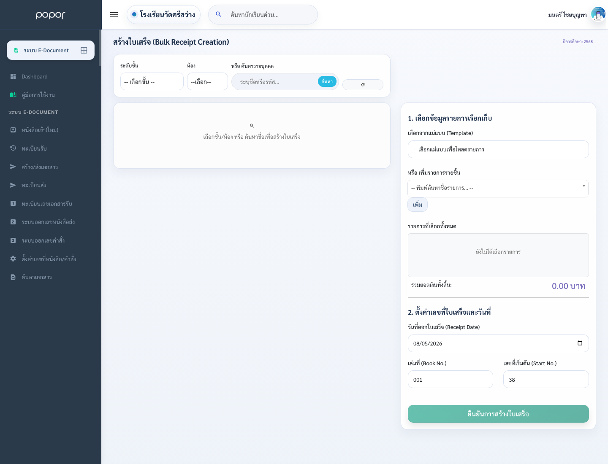This screenshot has width=608, height=464.
Task: Click the ยังไม่ได้เลือกรายการ placeholder text
Action: (498, 252)
